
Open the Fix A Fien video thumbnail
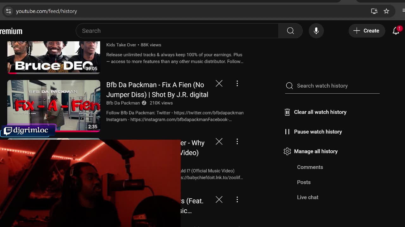coord(54,106)
